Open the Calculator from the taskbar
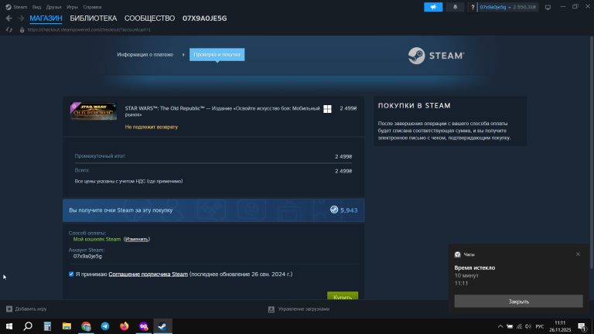 tap(47, 326)
